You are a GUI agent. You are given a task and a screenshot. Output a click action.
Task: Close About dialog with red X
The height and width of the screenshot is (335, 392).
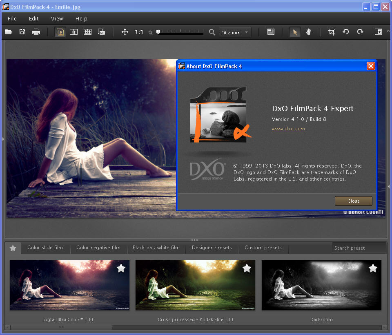pyautogui.click(x=371, y=66)
